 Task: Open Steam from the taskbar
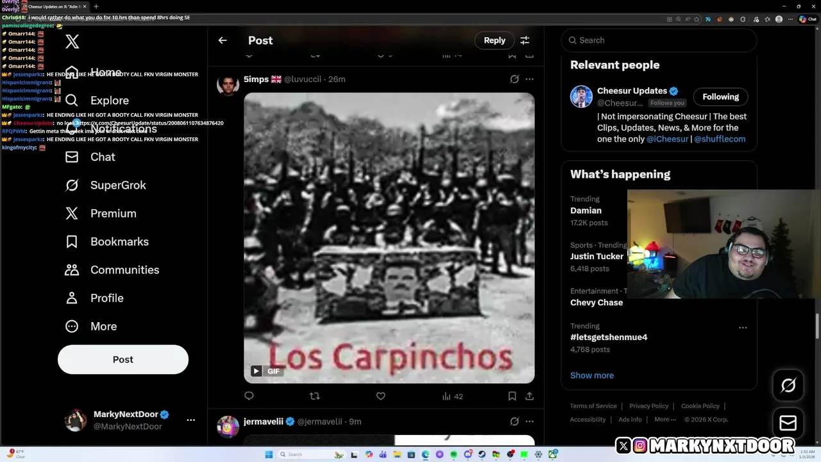(x=482, y=454)
